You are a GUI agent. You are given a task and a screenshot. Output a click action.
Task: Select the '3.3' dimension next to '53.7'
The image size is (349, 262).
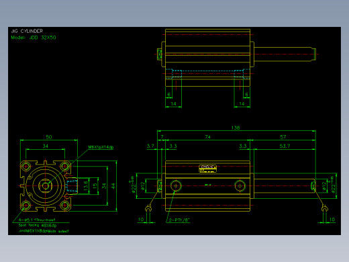coord(243,146)
